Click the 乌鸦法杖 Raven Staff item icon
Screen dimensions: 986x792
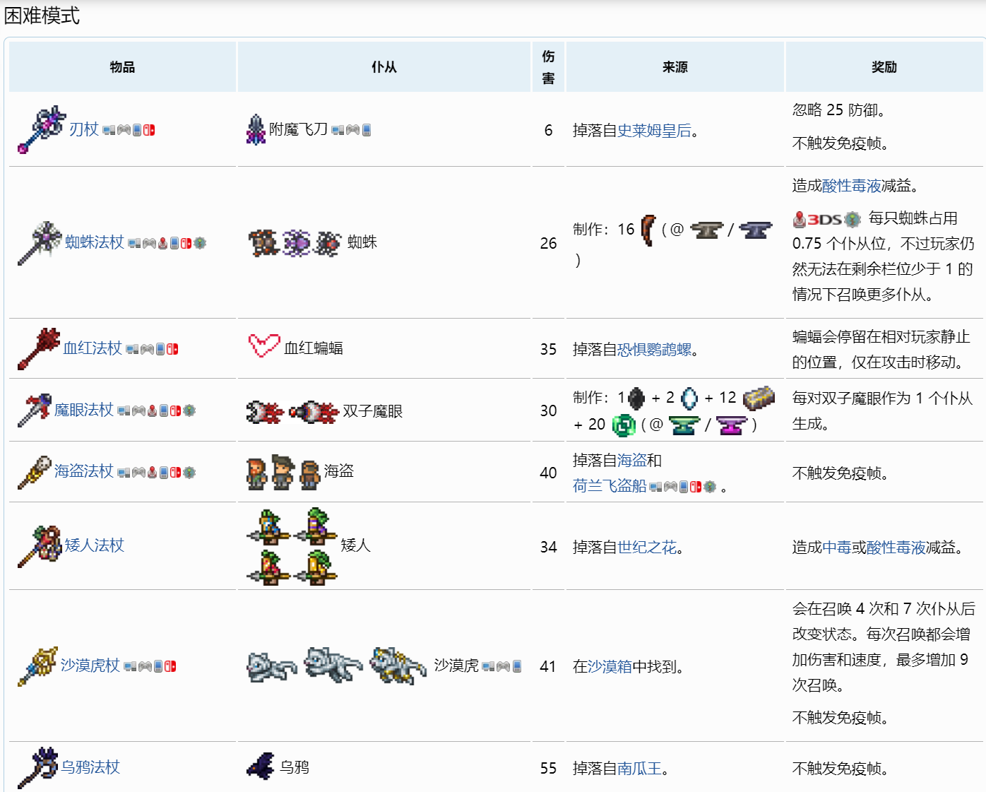point(37,767)
